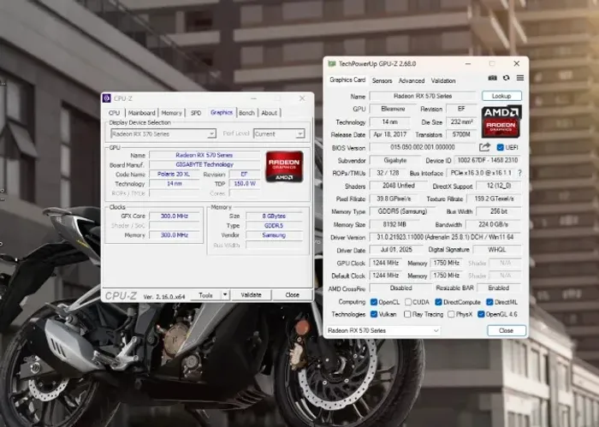Toggle the OpenGL 4.6 checkbox

pos(481,314)
